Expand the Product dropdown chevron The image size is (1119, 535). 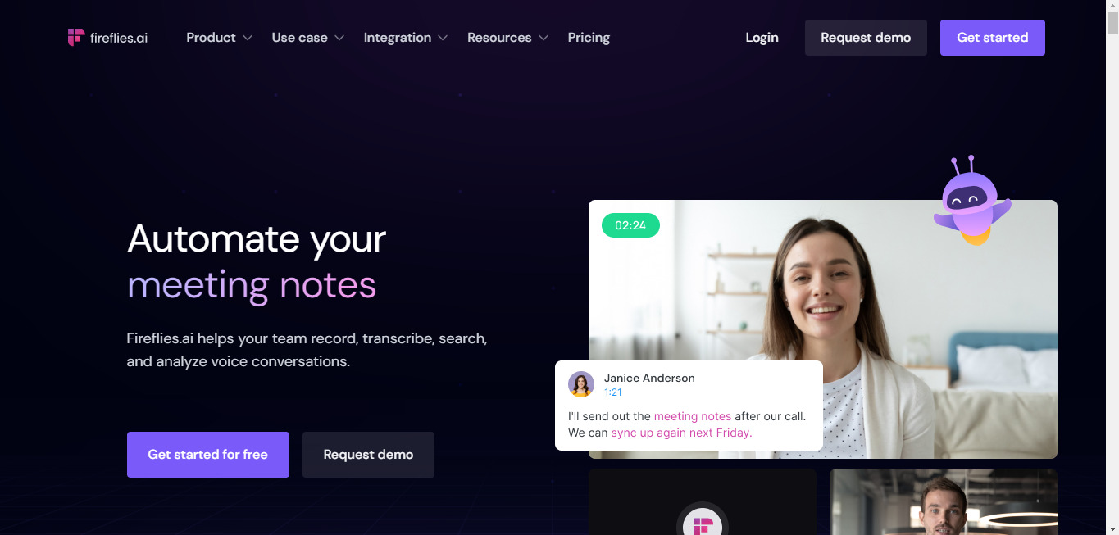[248, 38]
